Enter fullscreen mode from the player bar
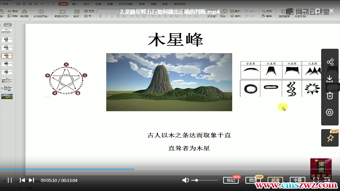This screenshot has width=340, height=191. tap(316, 181)
